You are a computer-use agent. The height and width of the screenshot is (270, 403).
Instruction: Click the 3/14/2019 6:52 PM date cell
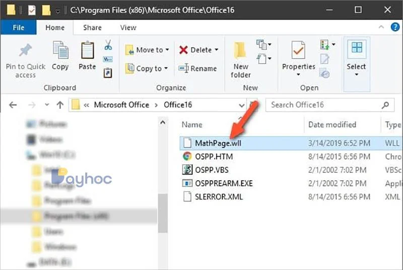339,143
